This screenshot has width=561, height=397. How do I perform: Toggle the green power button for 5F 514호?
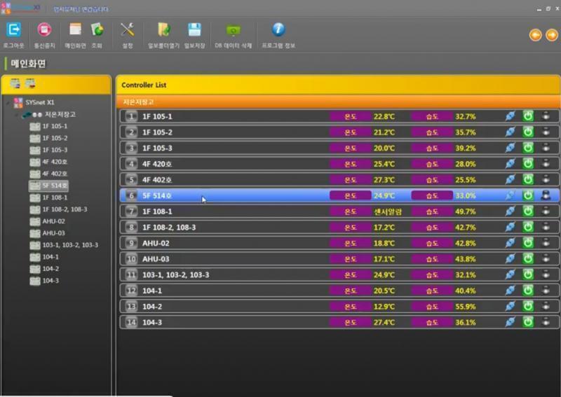[x=528, y=195]
